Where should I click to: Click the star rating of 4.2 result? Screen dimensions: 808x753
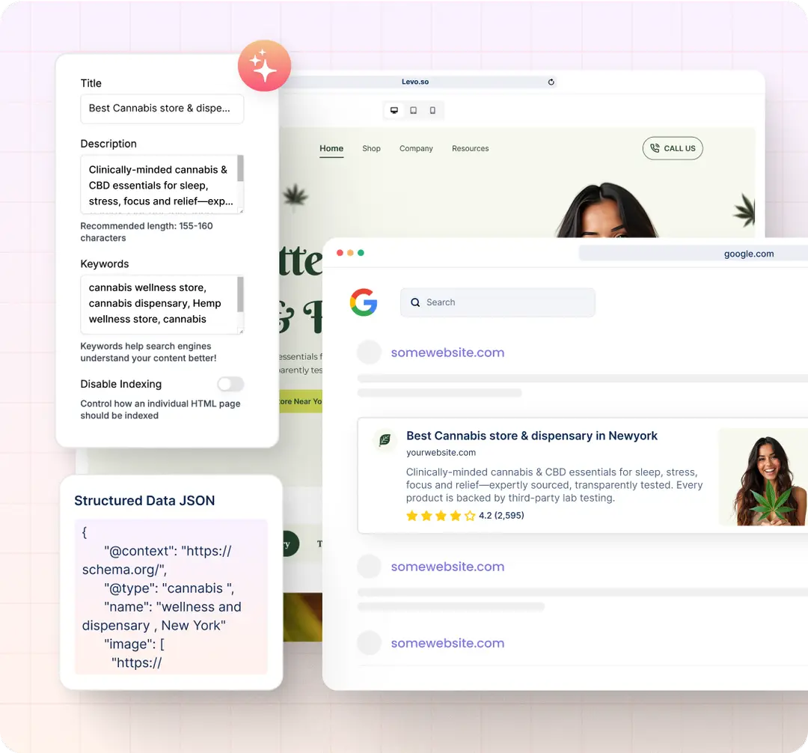(x=441, y=516)
